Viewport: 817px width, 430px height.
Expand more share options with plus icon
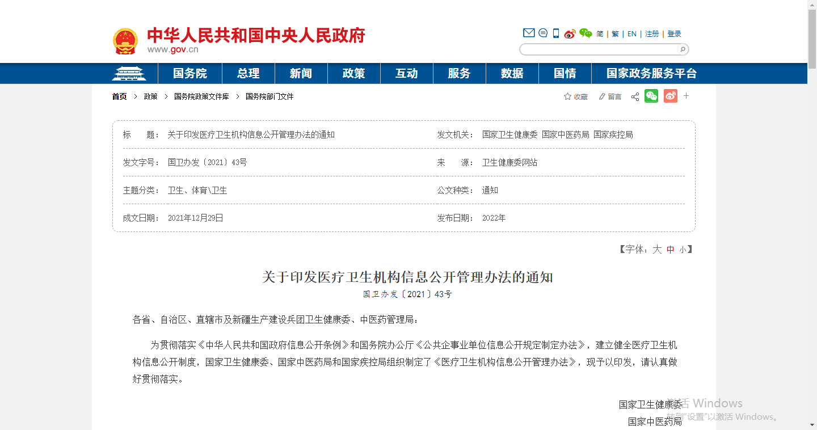686,96
